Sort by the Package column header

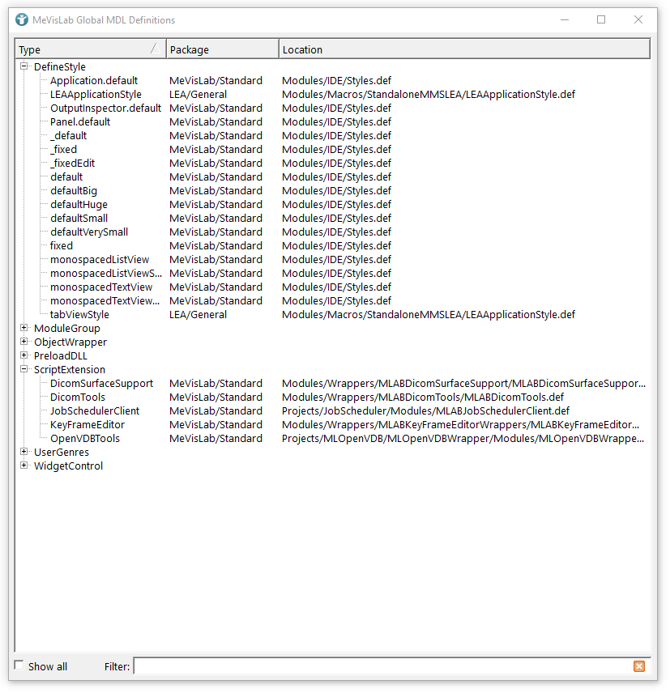pyautogui.click(x=221, y=49)
